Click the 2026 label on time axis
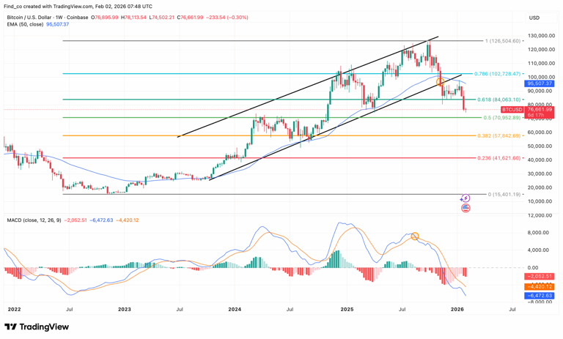The width and height of the screenshot is (563, 339). pyautogui.click(x=457, y=309)
